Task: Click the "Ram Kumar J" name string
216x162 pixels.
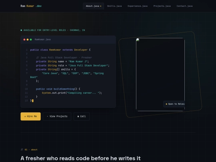Action: click(78, 62)
